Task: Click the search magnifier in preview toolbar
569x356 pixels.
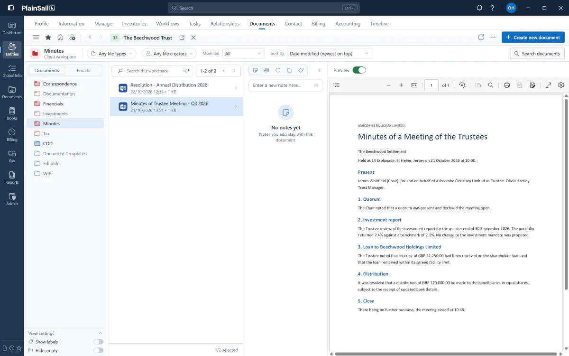Action: tap(491, 85)
